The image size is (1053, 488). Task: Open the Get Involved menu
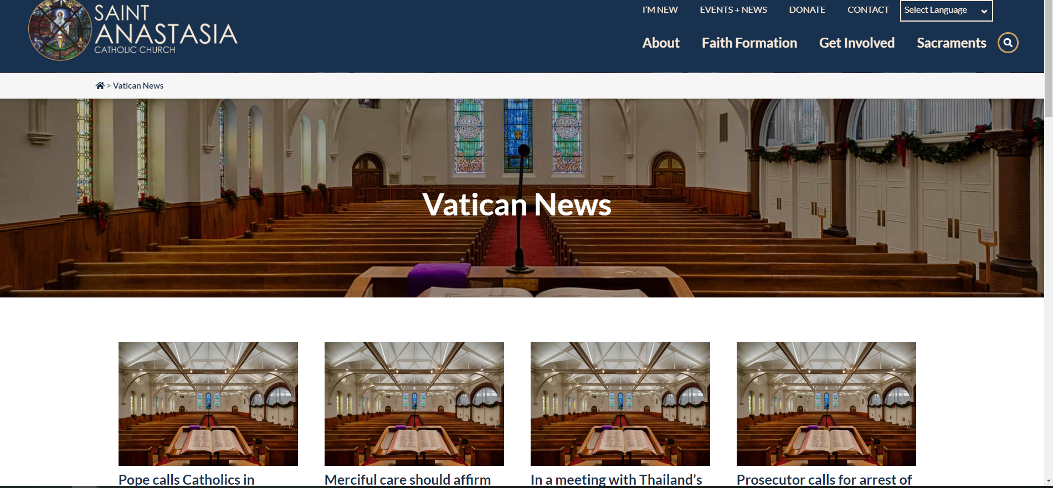(857, 43)
